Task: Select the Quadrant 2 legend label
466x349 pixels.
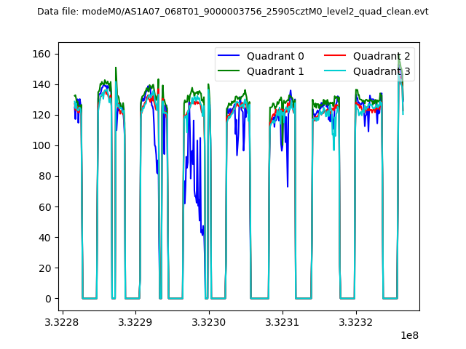Action: [x=382, y=56]
